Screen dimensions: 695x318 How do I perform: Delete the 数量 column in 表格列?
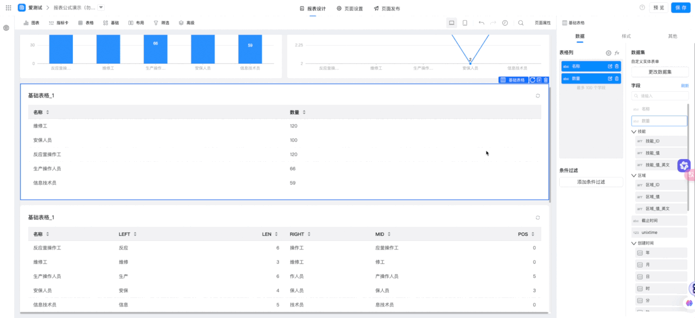point(617,79)
